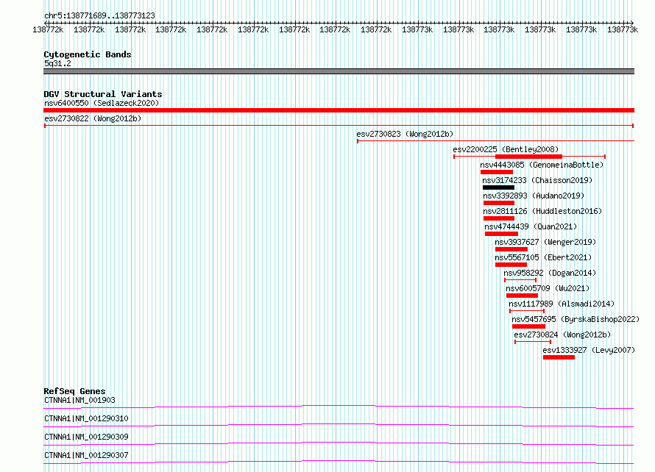Select nsv6005709 (Wu2021) label

(x=548, y=288)
